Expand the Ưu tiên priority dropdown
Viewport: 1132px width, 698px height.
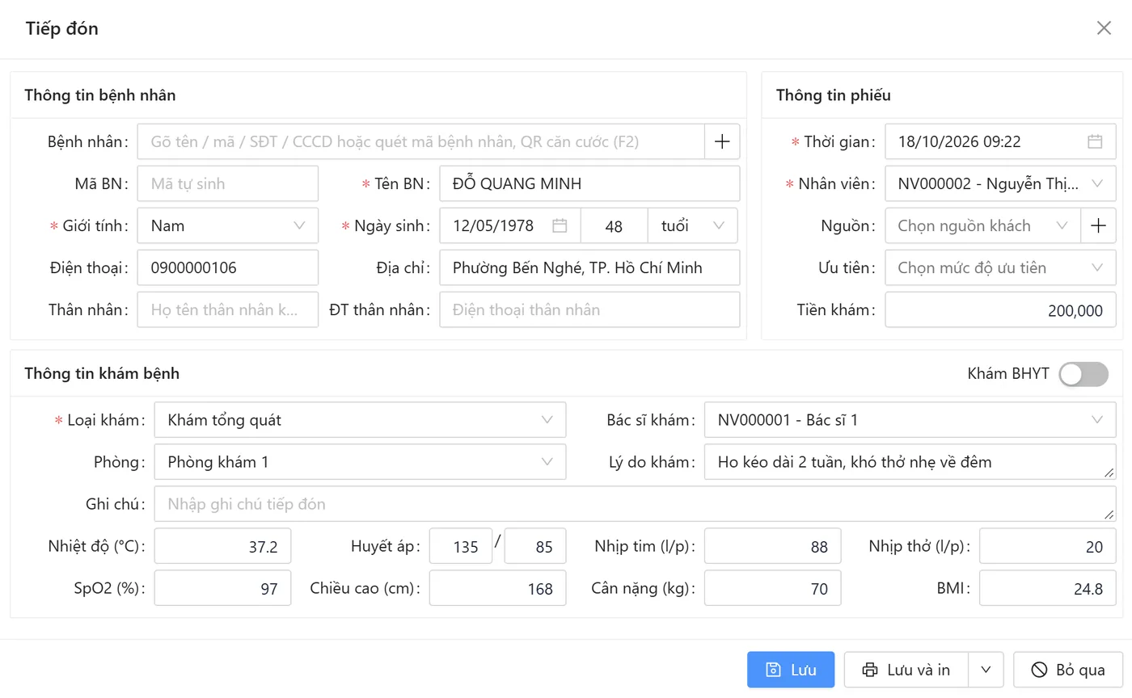click(x=1000, y=267)
